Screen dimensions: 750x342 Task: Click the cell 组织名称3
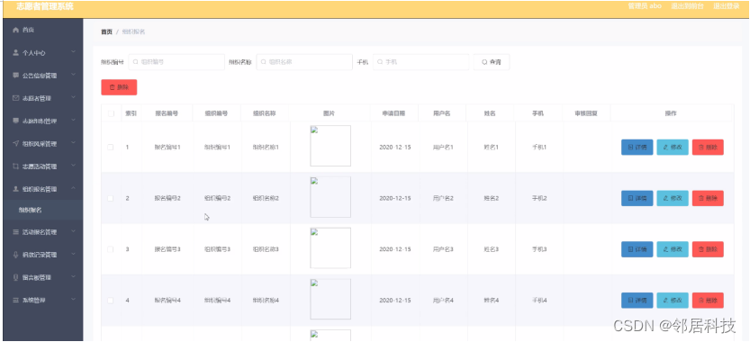(266, 249)
